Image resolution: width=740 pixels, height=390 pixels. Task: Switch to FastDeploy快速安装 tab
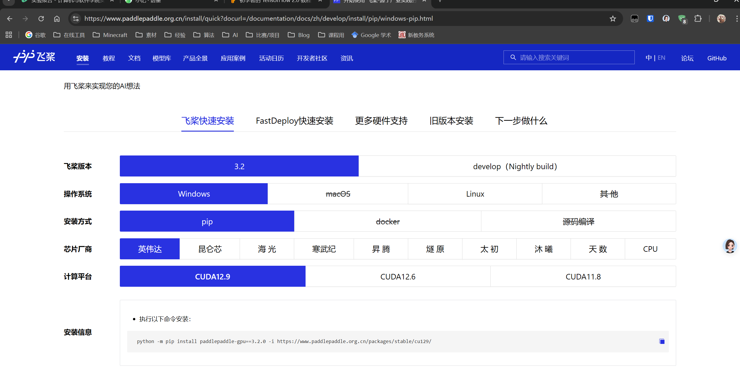[x=294, y=121]
